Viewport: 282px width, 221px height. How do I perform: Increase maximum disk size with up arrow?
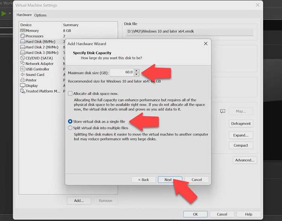point(136,71)
